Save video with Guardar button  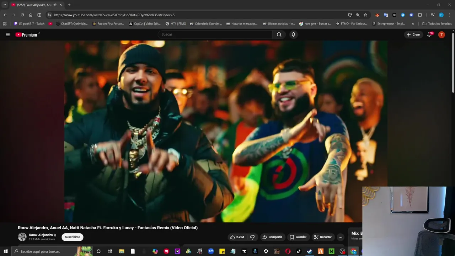(298, 237)
